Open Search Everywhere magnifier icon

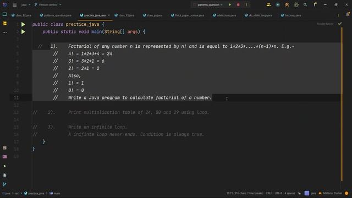coord(305,4)
